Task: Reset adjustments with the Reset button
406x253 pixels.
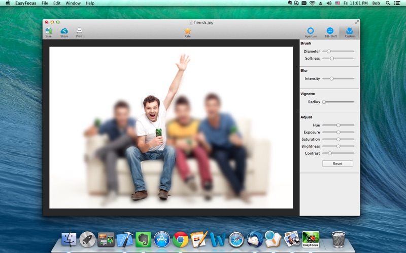Action: (x=337, y=163)
